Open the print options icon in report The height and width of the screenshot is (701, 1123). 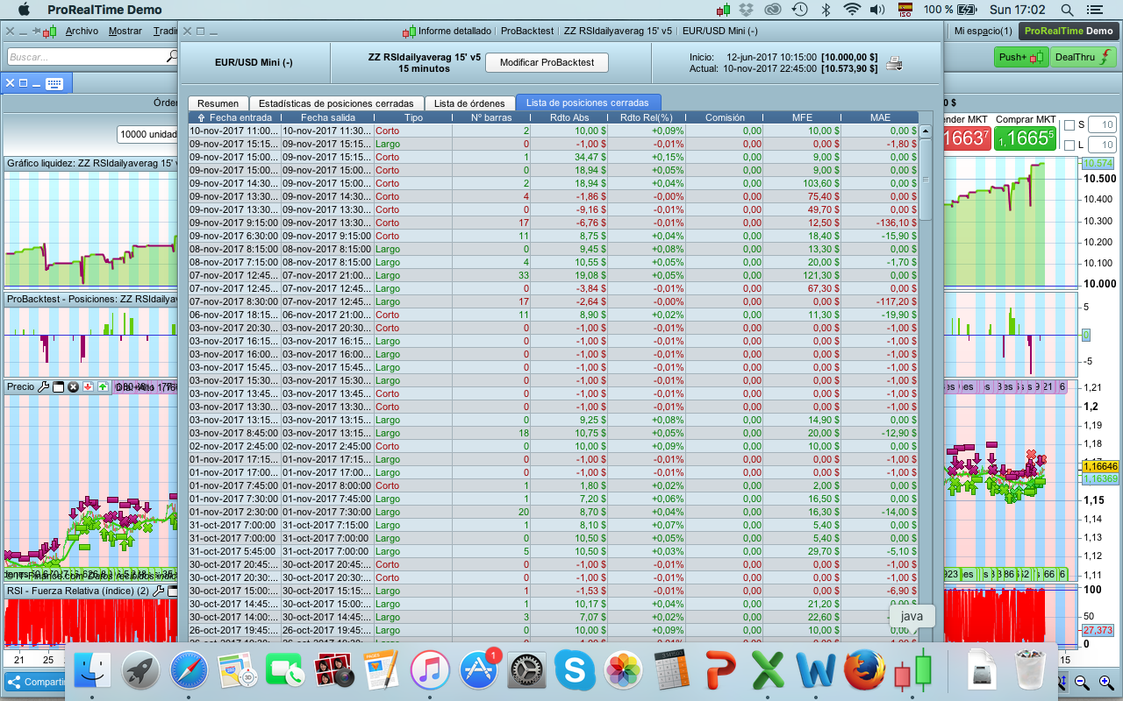(x=894, y=63)
